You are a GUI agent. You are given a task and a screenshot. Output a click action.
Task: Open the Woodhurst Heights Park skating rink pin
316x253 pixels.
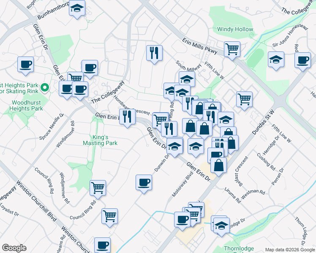point(45,88)
